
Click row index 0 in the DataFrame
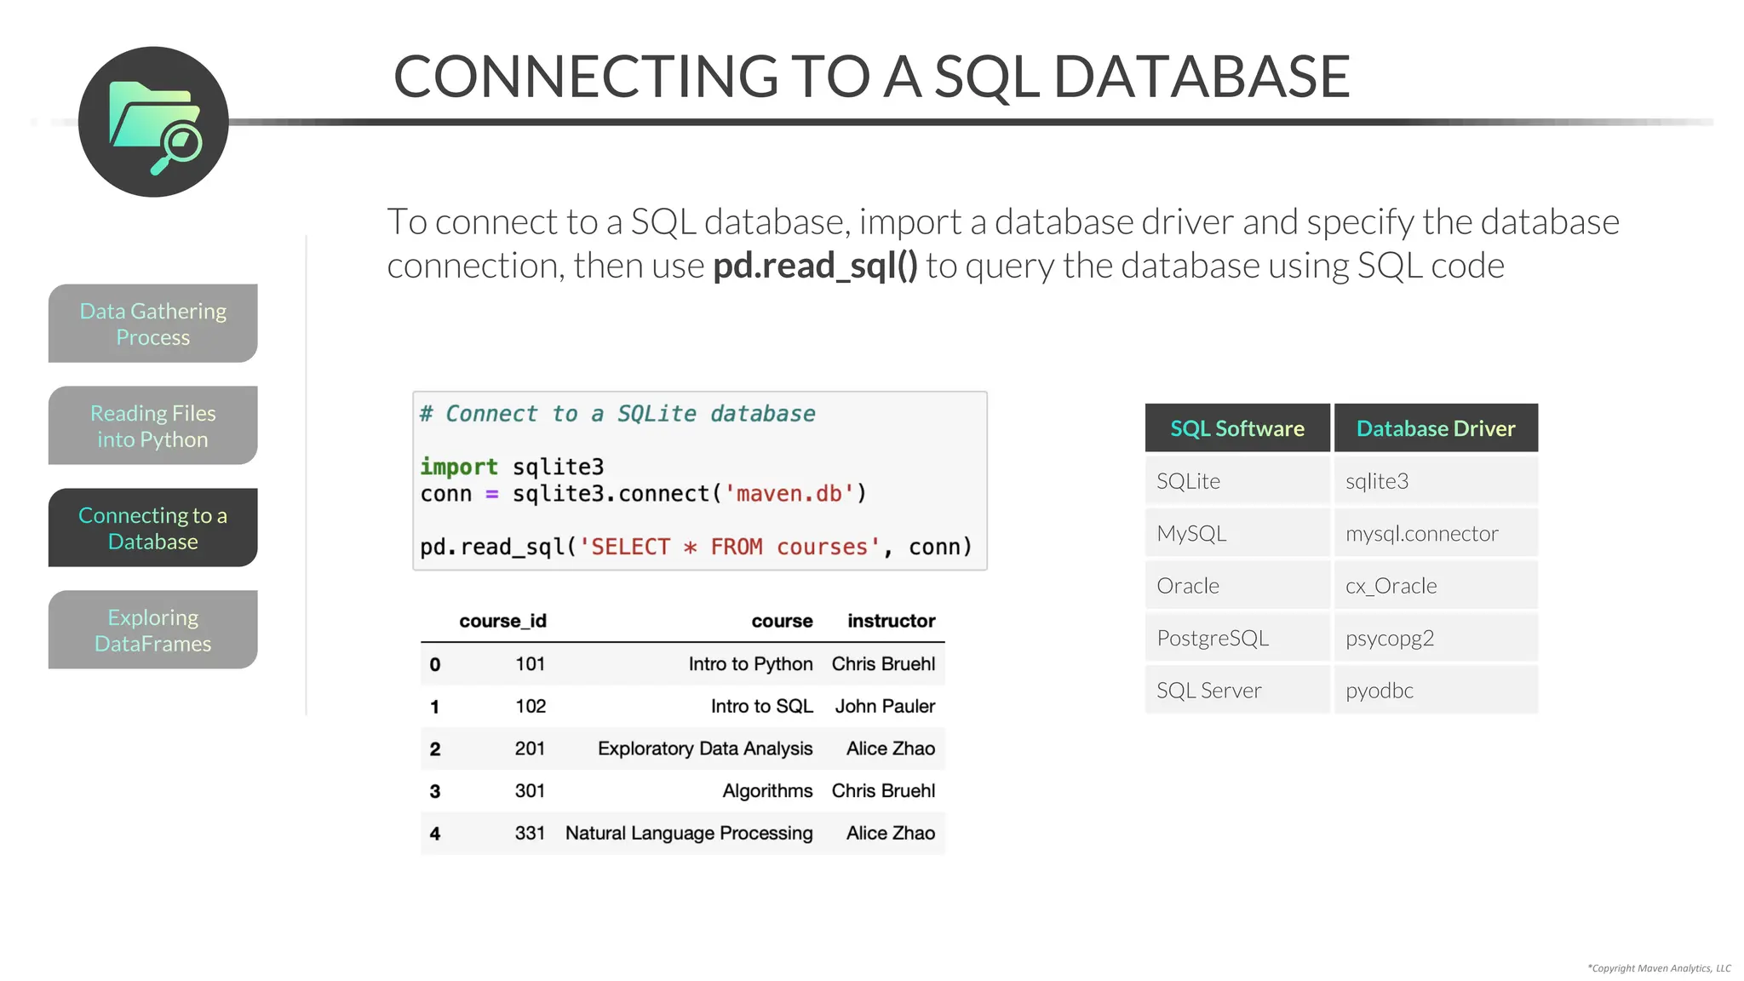tap(435, 665)
